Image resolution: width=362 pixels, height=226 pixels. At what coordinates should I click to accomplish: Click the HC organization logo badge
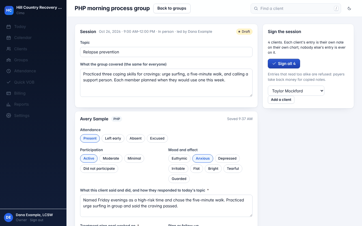tap(9, 10)
